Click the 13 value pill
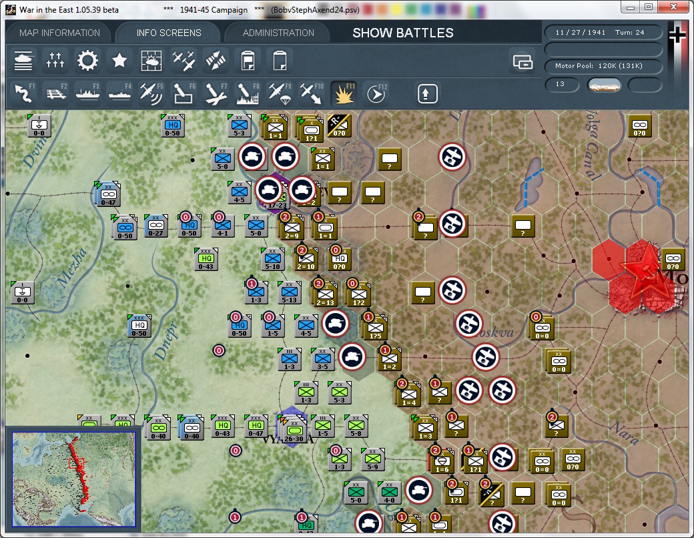Image resolution: width=694 pixels, height=538 pixels. pos(561,84)
